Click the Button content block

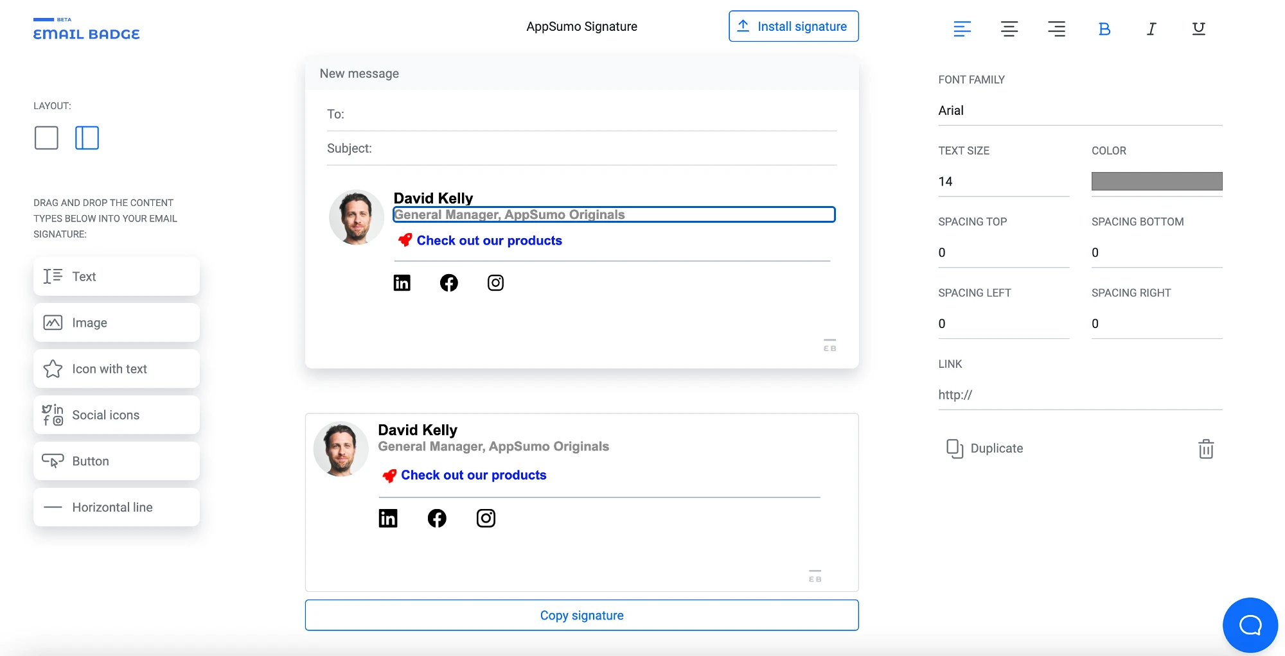coord(116,461)
